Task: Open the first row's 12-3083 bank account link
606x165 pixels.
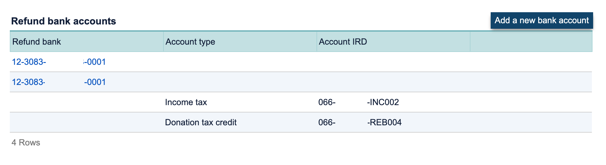Action: (59, 62)
